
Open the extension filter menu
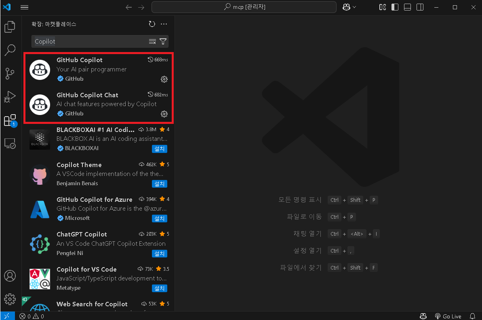[x=163, y=42]
